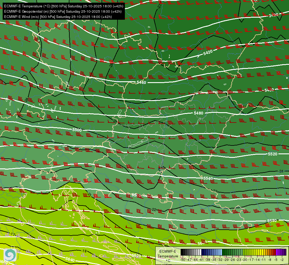Click the -35 legend tick label
The width and height of the screenshot is (289, 265).
pos(214,260)
